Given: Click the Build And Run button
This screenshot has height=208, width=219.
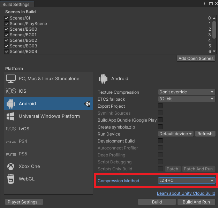Looking at the screenshot, I should coord(196,202).
